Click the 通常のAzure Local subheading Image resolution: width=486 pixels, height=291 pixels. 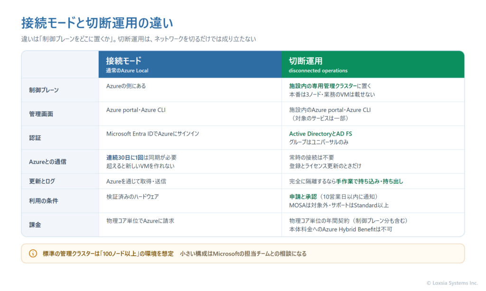pos(127,71)
